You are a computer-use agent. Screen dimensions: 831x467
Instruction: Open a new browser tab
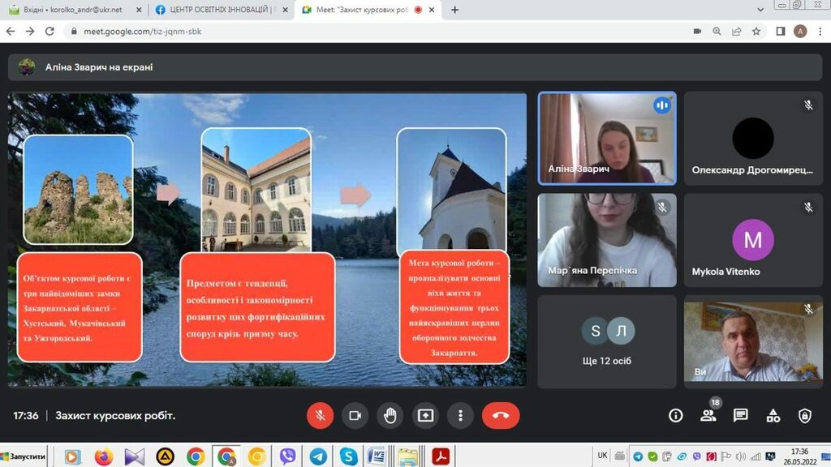tap(454, 10)
